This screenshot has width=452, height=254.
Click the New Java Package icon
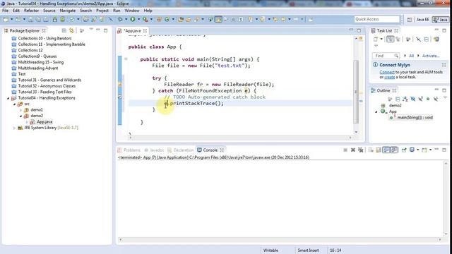[159, 19]
